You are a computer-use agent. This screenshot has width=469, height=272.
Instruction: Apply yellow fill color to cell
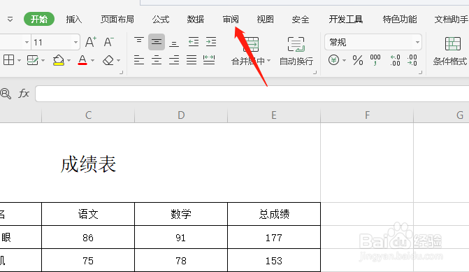(x=59, y=60)
